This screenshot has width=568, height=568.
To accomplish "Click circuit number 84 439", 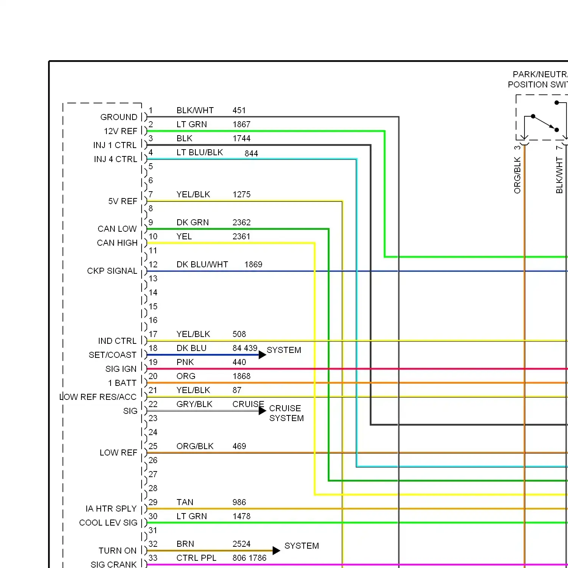I will coord(245,348).
